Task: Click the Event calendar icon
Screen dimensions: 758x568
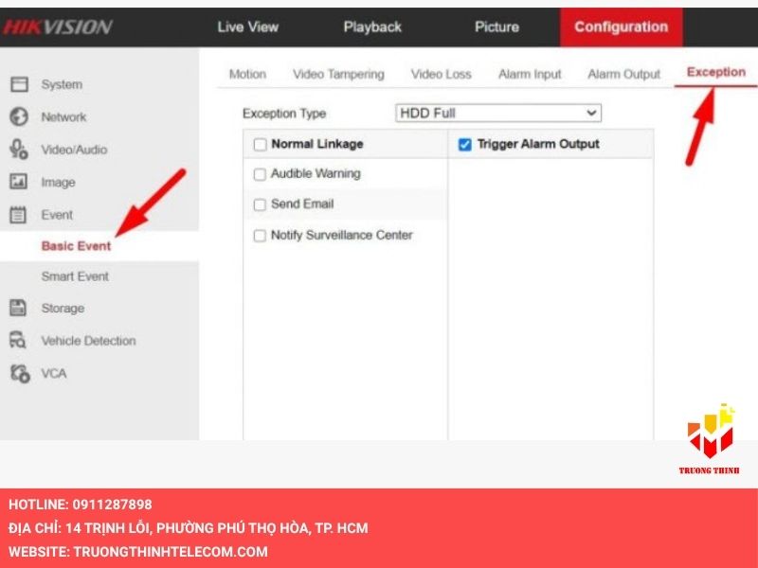Action: [x=18, y=215]
